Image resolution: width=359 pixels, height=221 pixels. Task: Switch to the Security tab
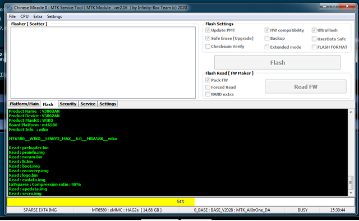[x=68, y=104]
